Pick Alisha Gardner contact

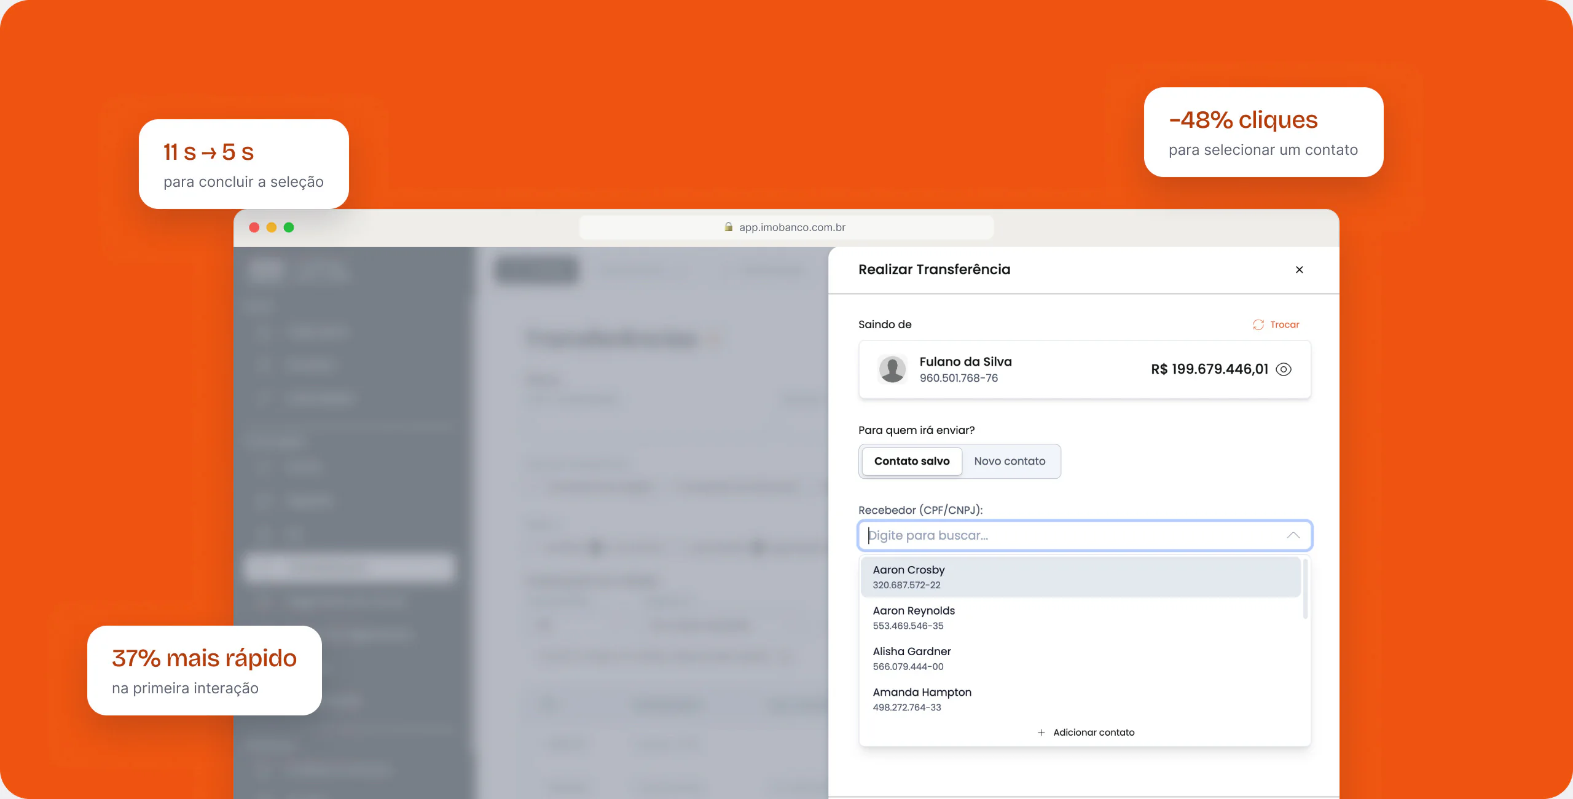(x=1080, y=658)
